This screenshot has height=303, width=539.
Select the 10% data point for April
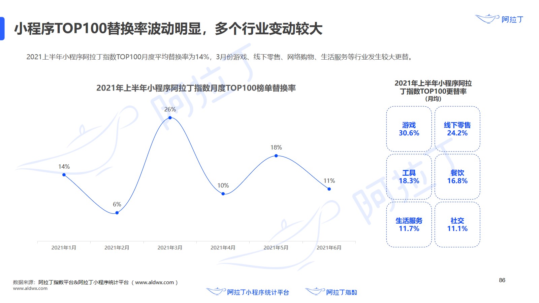pyautogui.click(x=223, y=194)
